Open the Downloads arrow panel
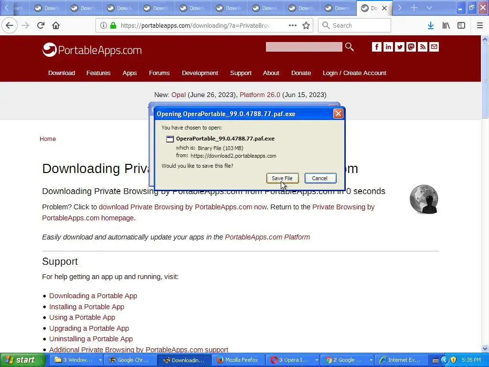Screen dimensions: 489x367 click(431, 25)
